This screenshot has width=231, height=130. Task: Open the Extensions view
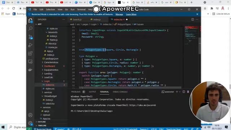(30, 53)
